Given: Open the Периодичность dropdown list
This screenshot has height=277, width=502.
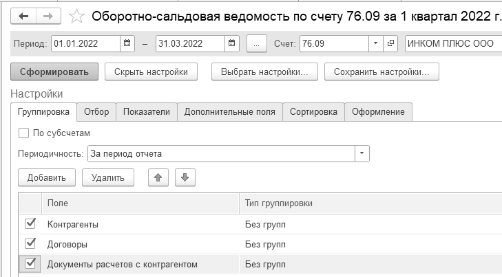Looking at the screenshot, I should click(x=362, y=153).
